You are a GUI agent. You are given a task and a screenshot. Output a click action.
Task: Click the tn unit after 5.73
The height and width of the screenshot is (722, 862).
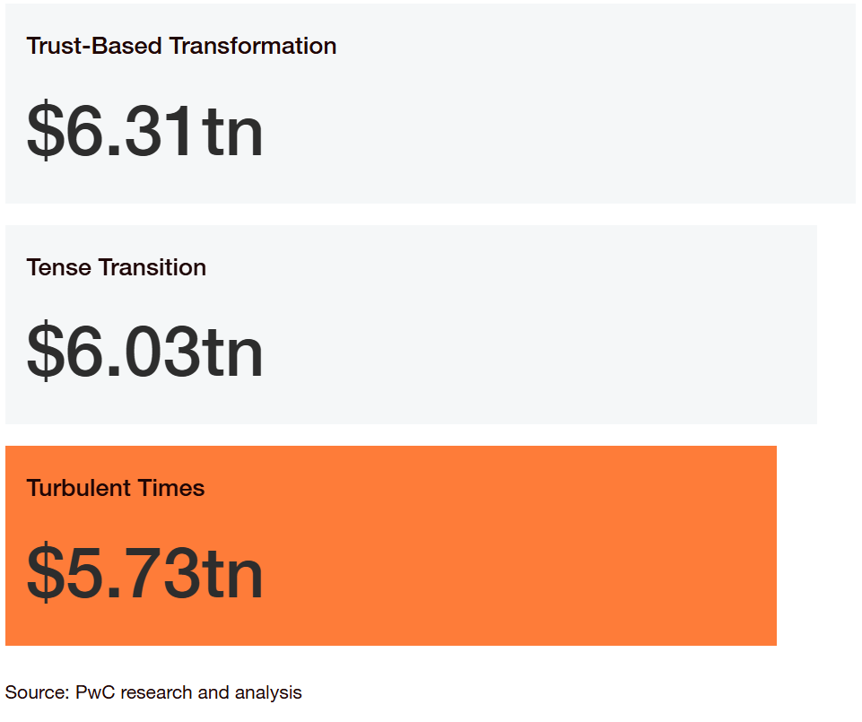click(x=232, y=573)
